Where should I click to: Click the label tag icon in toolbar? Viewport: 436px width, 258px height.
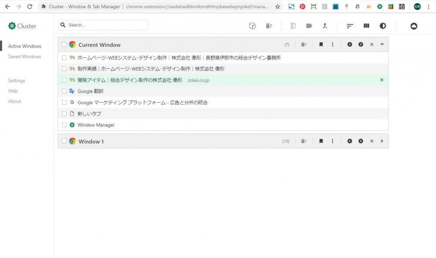tap(309, 26)
